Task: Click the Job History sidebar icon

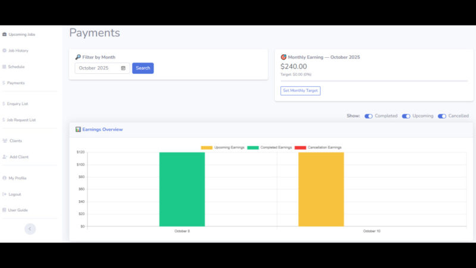Action: point(5,51)
